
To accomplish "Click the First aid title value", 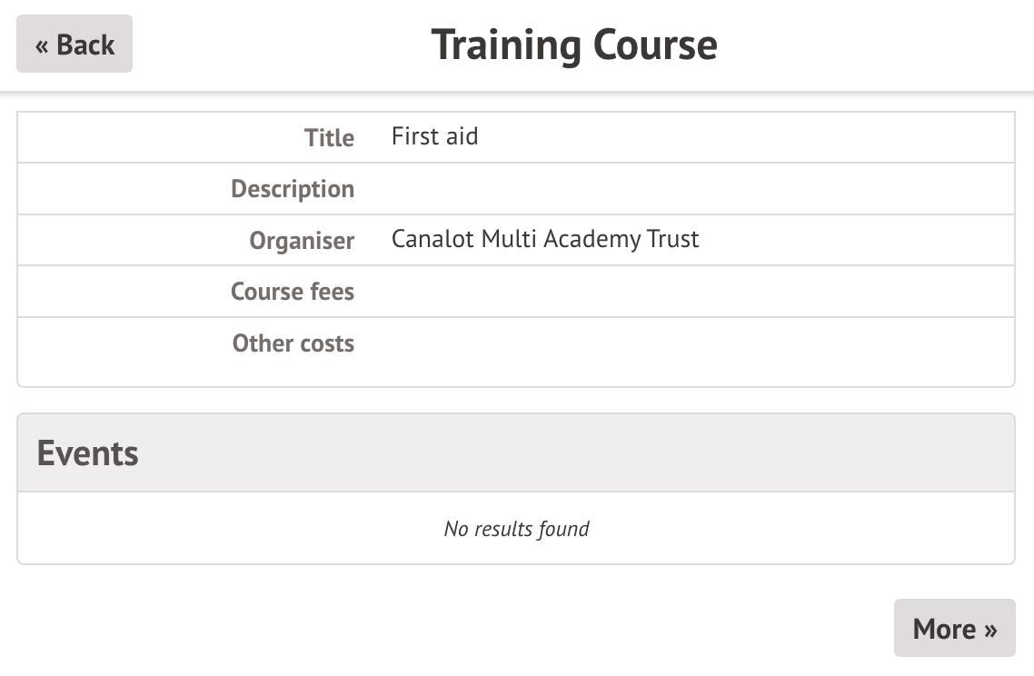I will coord(434,137).
